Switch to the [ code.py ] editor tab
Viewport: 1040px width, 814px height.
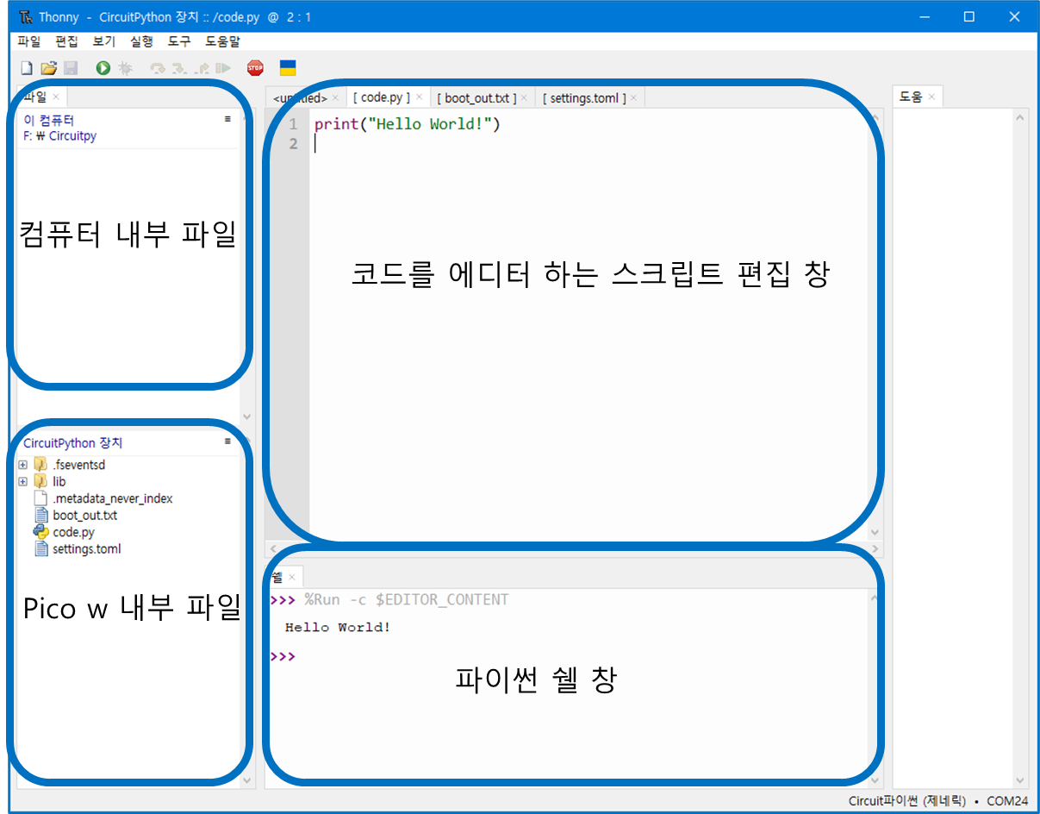coord(381,97)
